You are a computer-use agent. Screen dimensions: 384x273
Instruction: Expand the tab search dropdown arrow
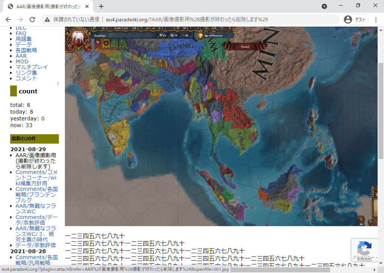(x=324, y=6)
